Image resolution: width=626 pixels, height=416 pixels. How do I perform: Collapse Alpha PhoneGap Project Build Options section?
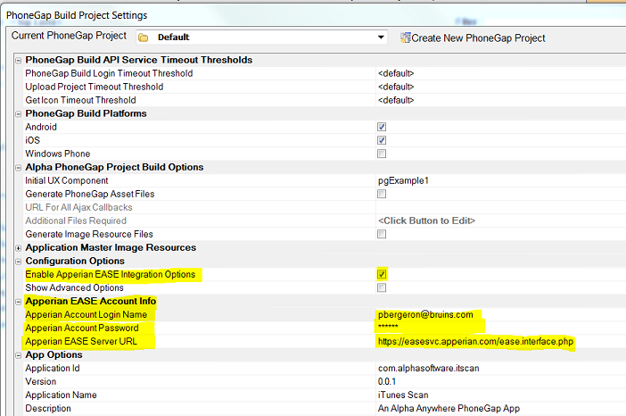(19, 168)
